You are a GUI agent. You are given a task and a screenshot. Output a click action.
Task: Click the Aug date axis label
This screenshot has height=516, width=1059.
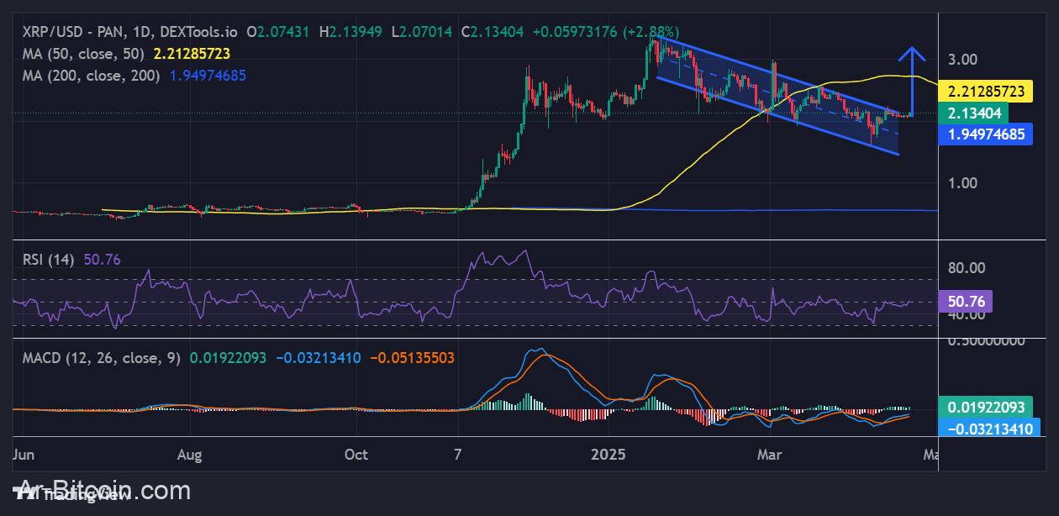tap(191, 455)
